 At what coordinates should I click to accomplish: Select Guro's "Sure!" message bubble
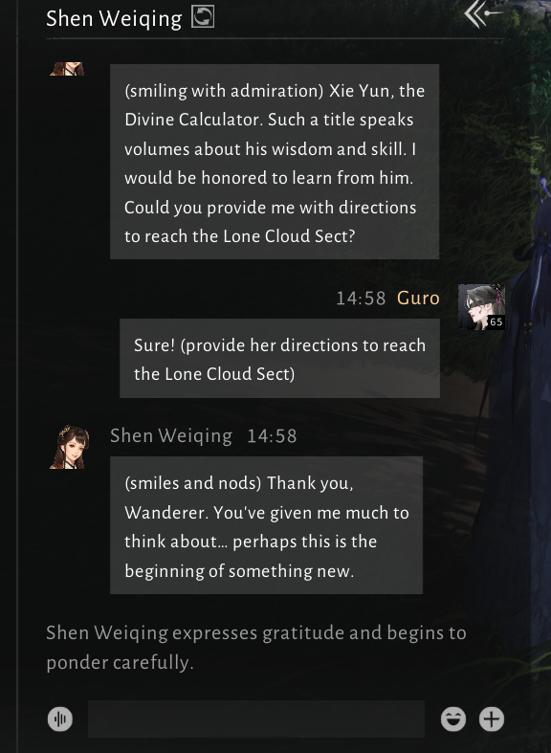click(x=280, y=358)
